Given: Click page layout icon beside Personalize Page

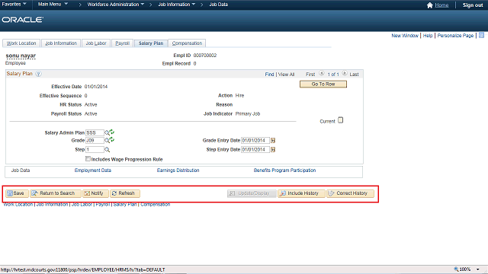Looking at the screenshot, I should [481, 36].
